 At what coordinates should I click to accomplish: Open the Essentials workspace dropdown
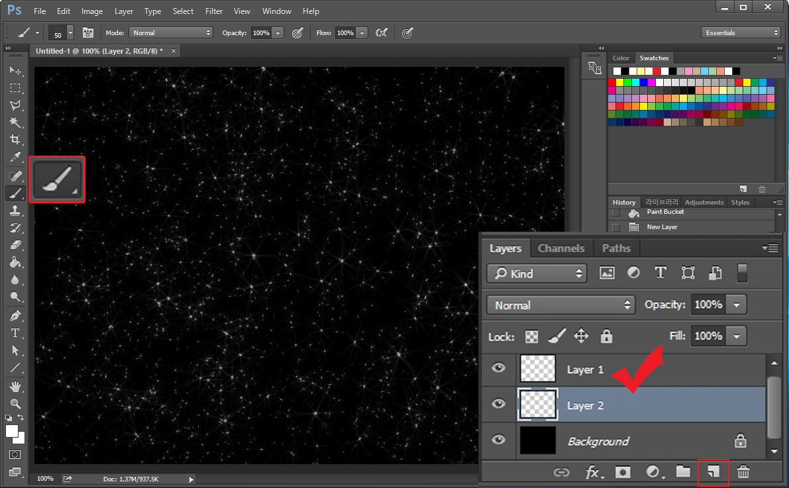[x=741, y=32]
